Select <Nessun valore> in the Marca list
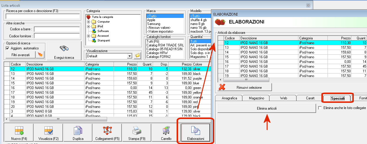This screenshot has width=367, height=144. (x=159, y=28)
